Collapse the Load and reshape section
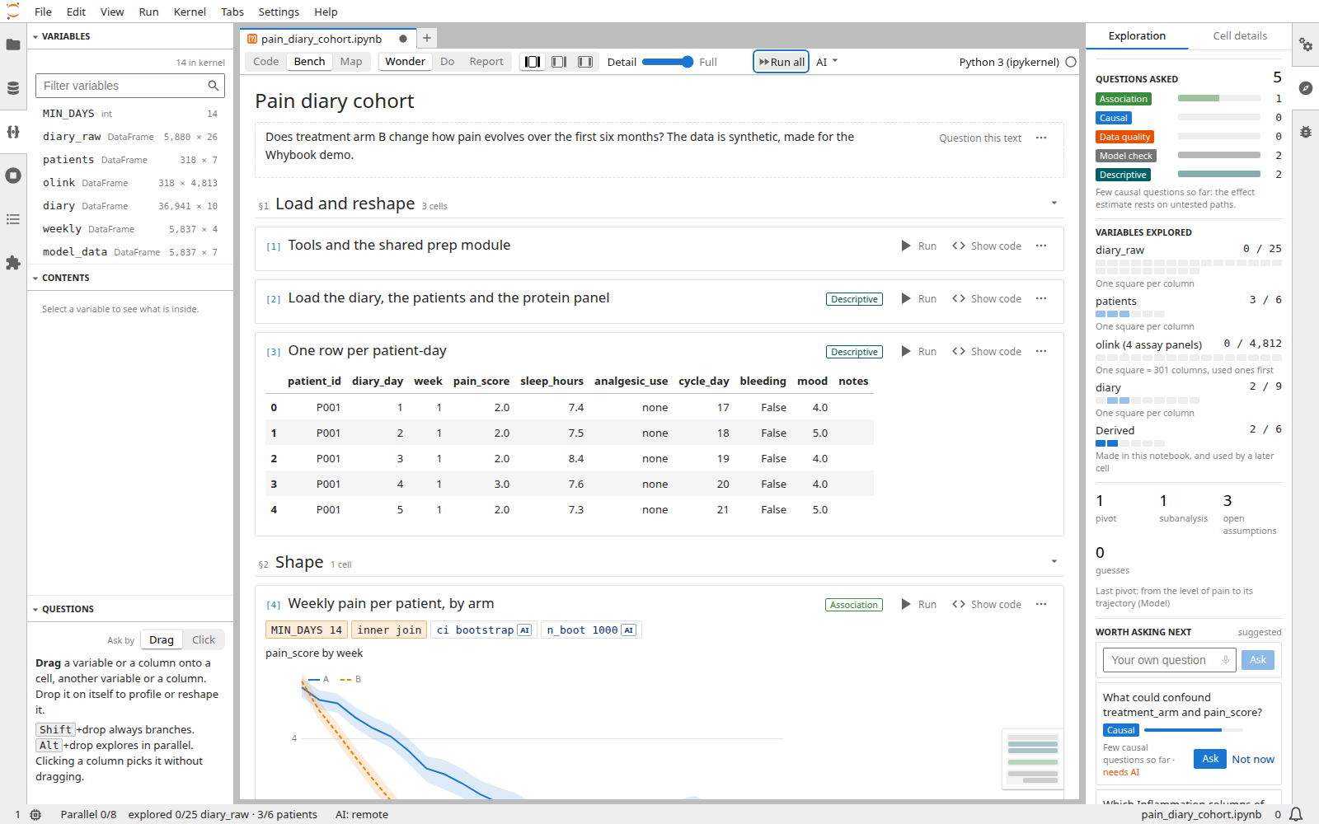Screen dimensions: 1319x824 point(1054,204)
